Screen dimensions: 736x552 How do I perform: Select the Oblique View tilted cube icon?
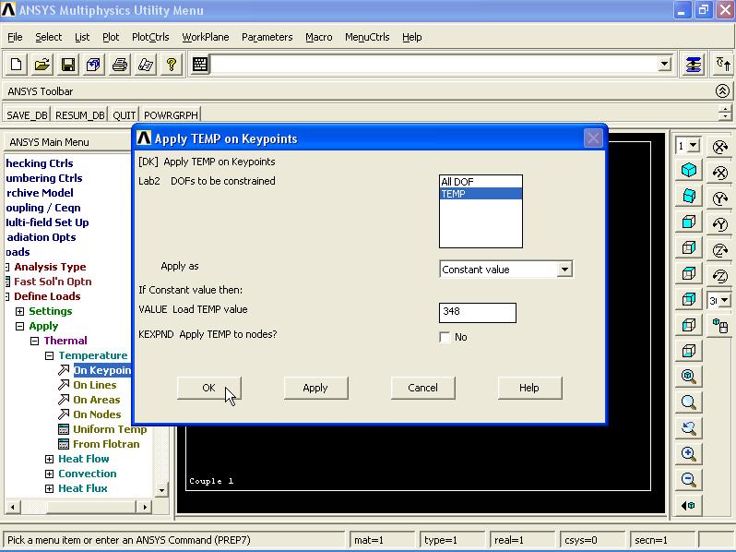(x=689, y=196)
